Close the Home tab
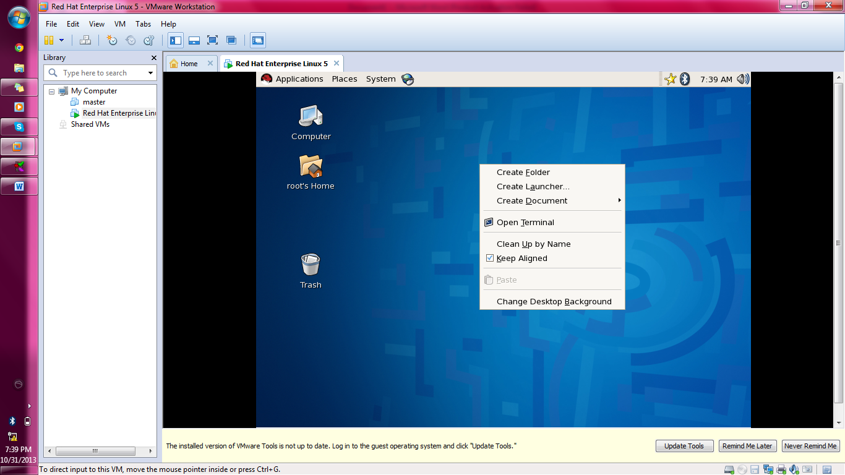 [x=210, y=63]
